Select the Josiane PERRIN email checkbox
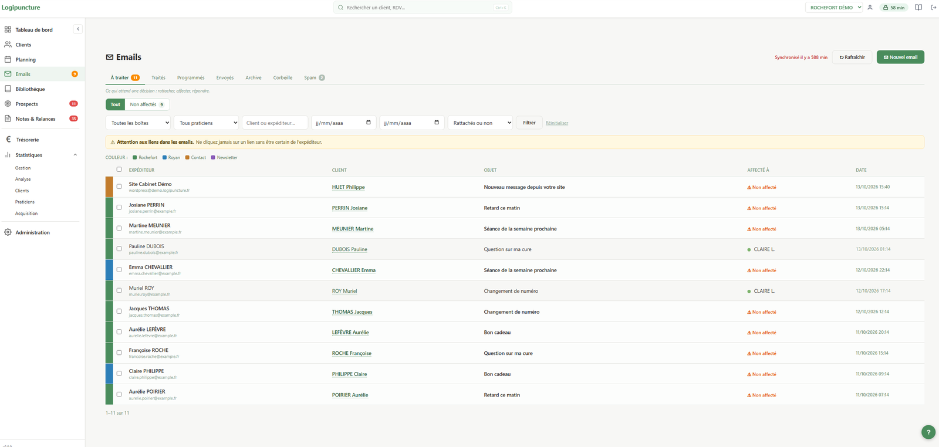The image size is (939, 447). click(119, 208)
